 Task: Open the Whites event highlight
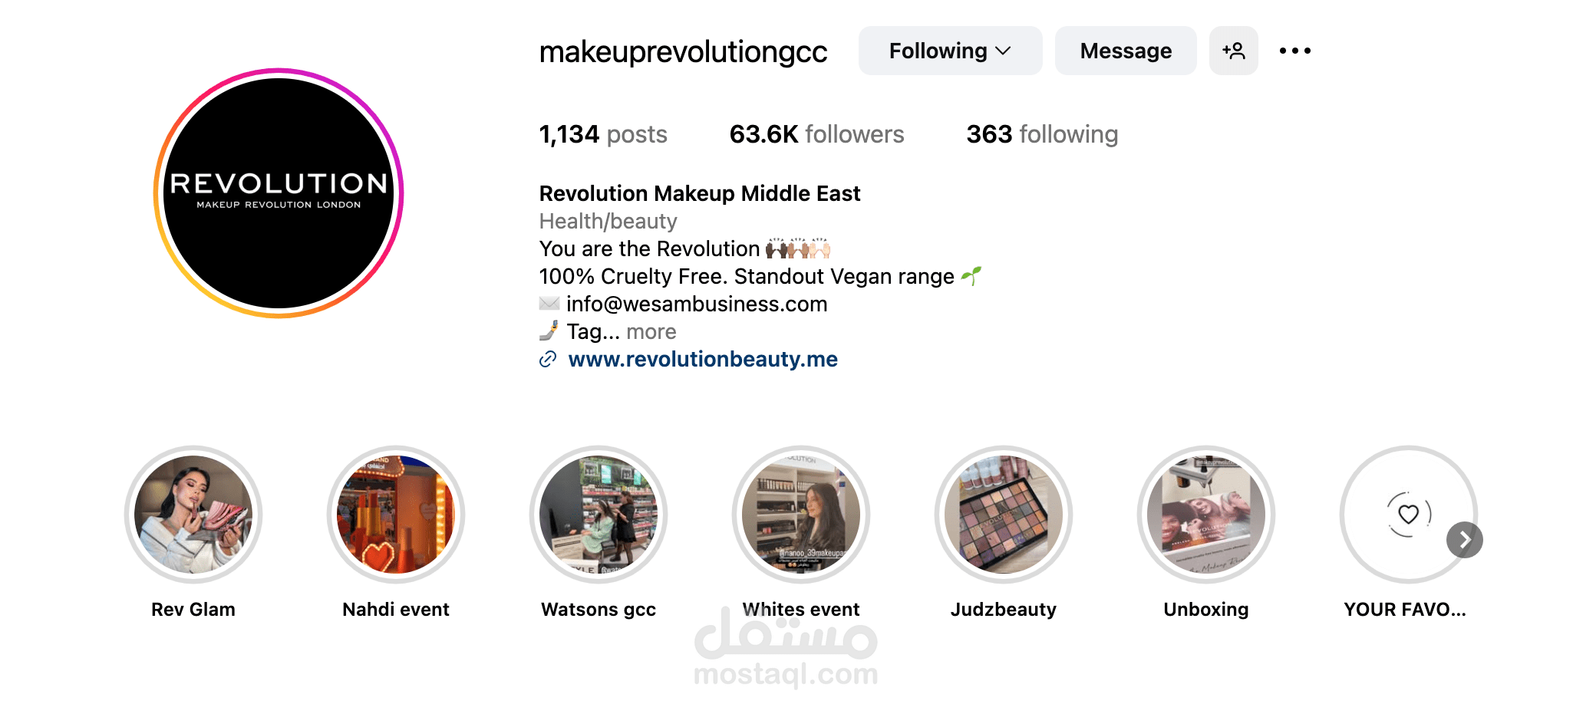[801, 515]
